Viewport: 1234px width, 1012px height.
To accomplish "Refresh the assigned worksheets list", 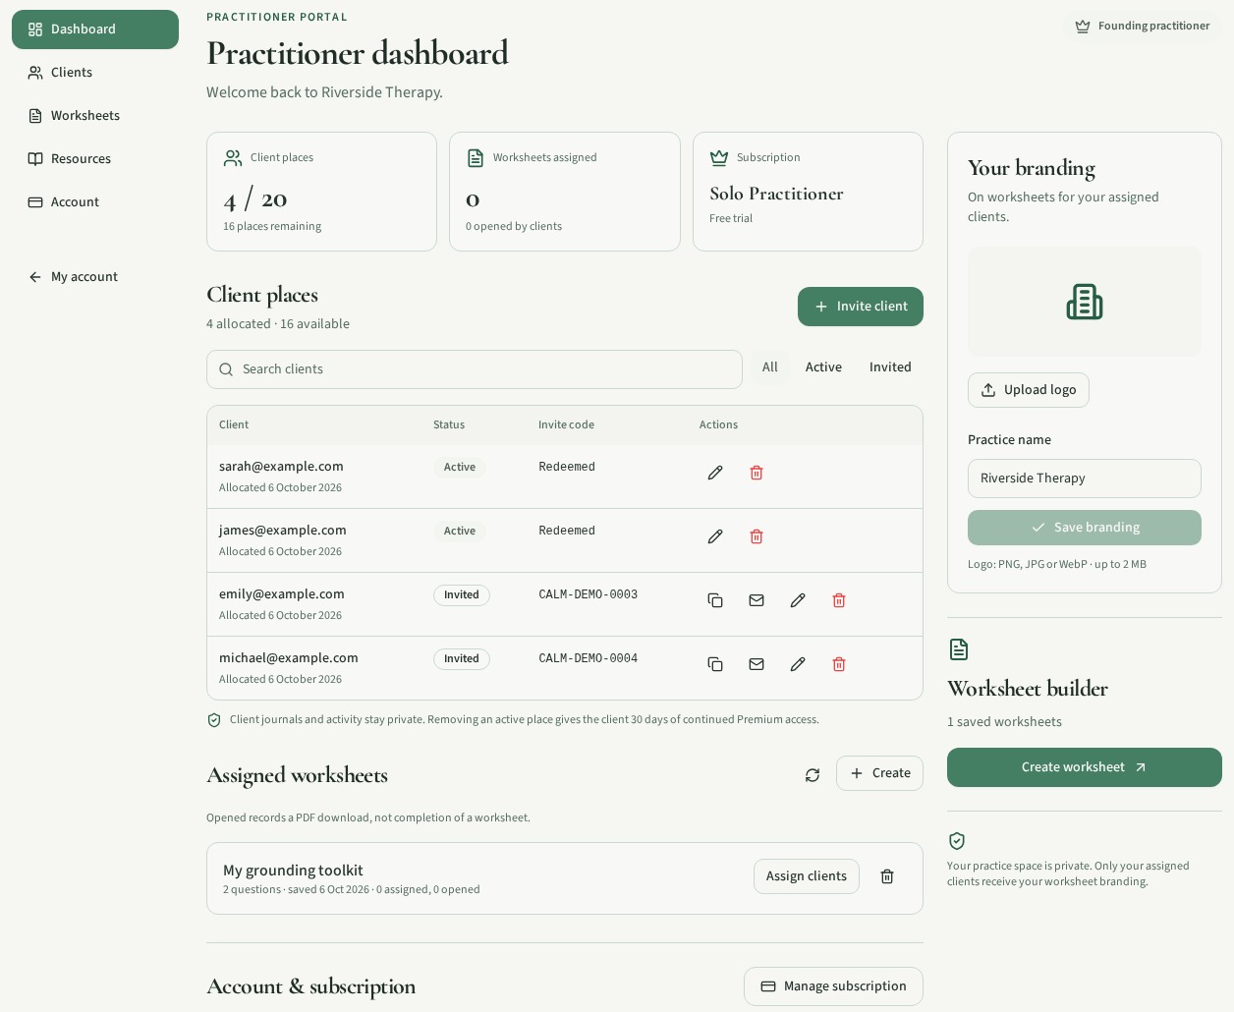I will point(813,775).
